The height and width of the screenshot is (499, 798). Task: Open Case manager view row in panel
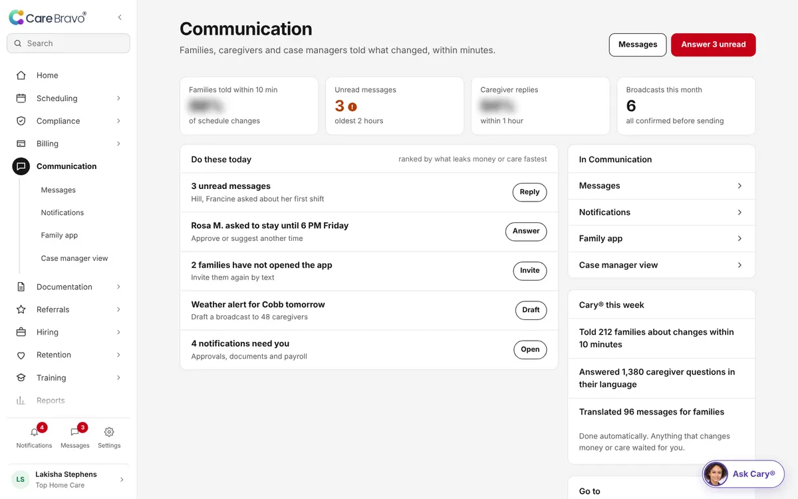point(662,265)
